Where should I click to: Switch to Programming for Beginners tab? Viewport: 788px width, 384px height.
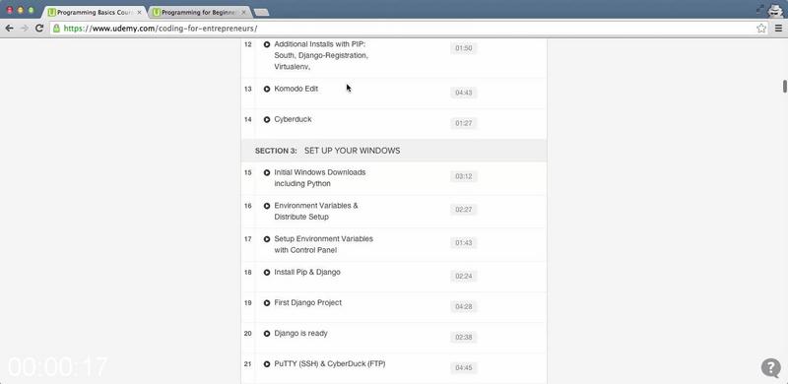click(x=199, y=12)
